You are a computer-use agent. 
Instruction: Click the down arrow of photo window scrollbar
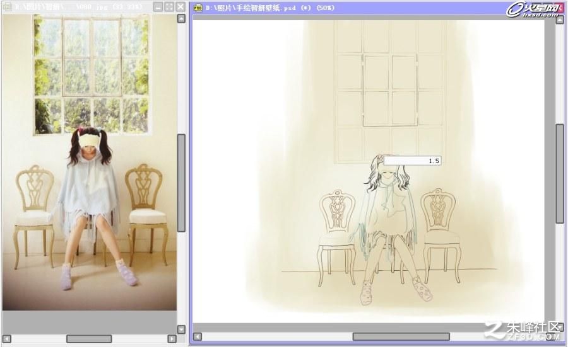[181, 329]
